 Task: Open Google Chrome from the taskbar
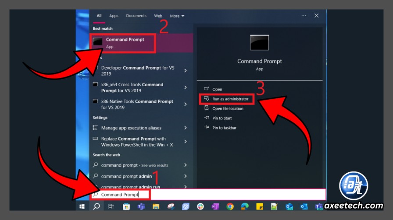230,206
